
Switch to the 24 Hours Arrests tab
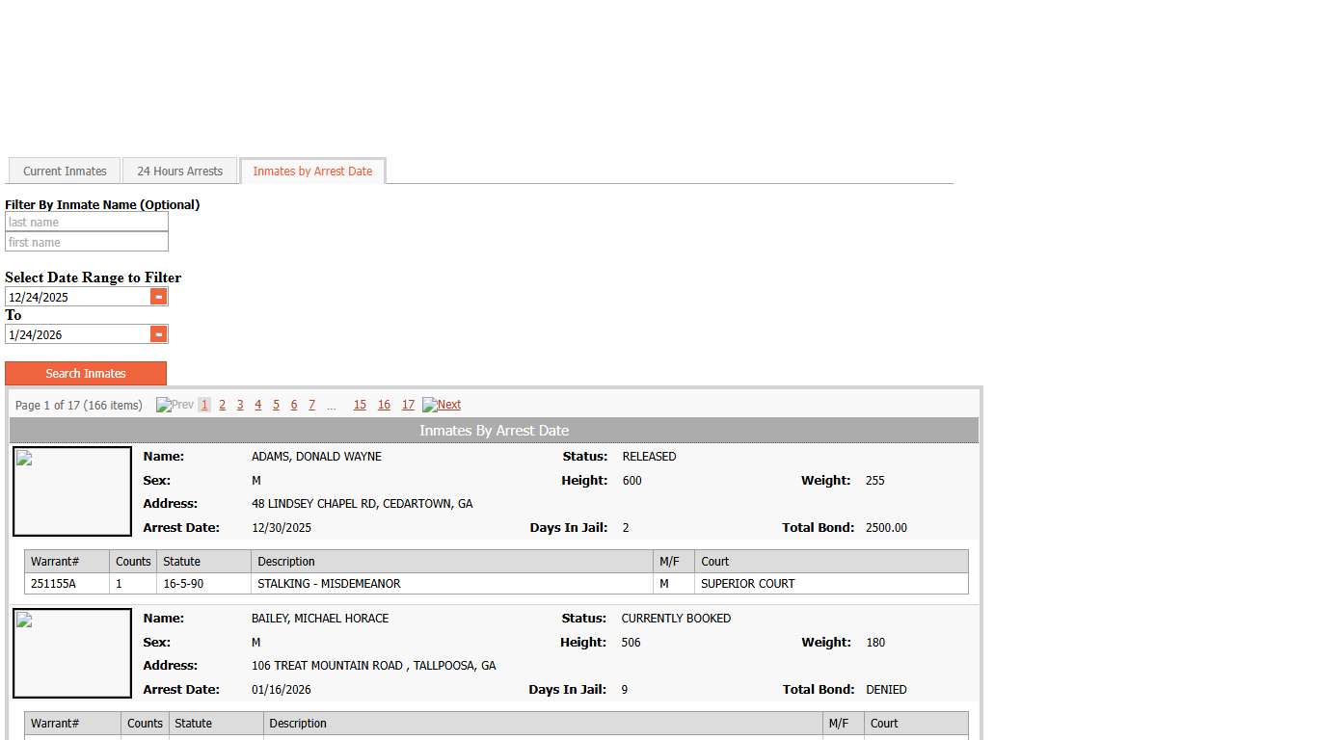179,172
